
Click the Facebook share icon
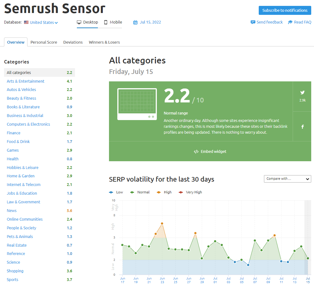(303, 127)
